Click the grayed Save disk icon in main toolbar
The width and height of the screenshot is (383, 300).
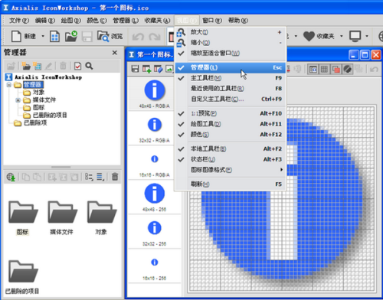pos(87,37)
